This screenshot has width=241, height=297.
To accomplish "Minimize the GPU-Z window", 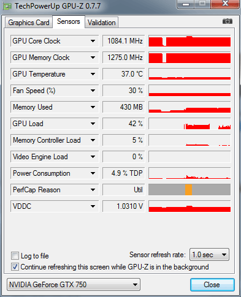I will (186, 4).
